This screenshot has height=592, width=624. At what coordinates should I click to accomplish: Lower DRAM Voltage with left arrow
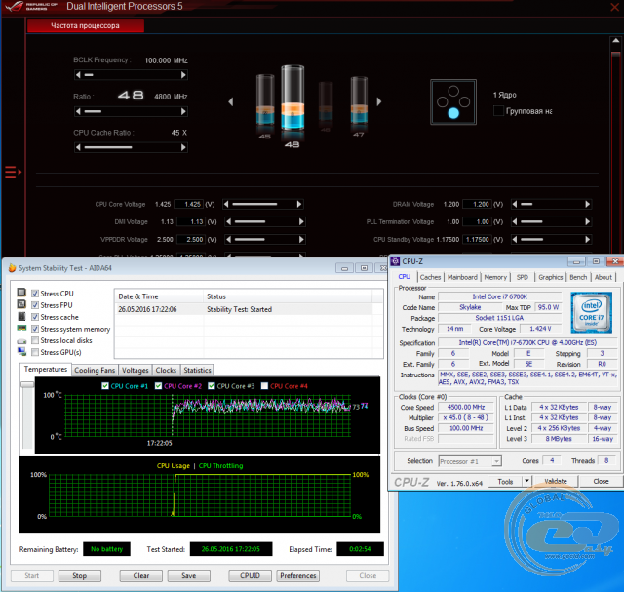point(515,204)
